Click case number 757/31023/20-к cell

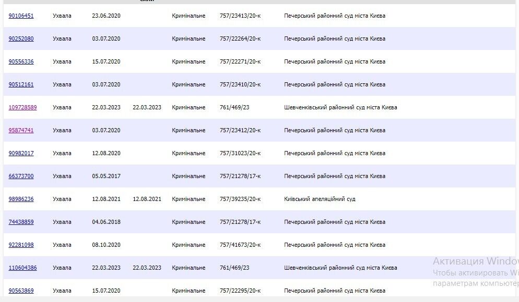[240, 153]
